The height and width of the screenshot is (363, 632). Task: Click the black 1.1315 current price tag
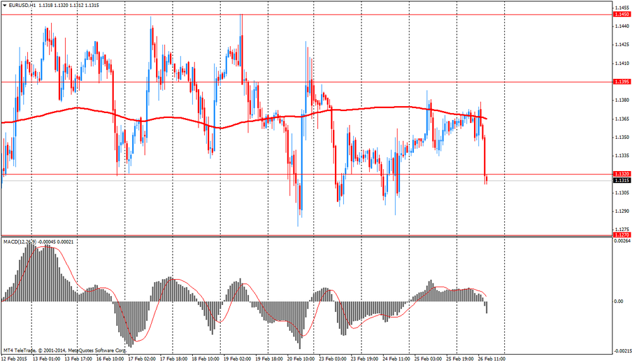(x=621, y=181)
